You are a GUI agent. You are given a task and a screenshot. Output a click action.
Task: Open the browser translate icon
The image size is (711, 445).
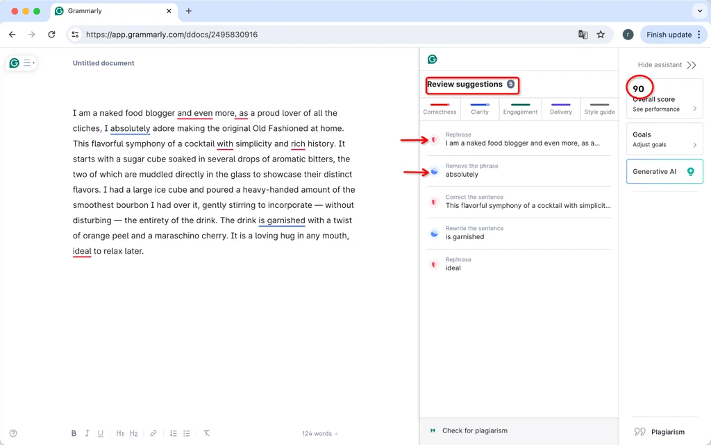[583, 35]
